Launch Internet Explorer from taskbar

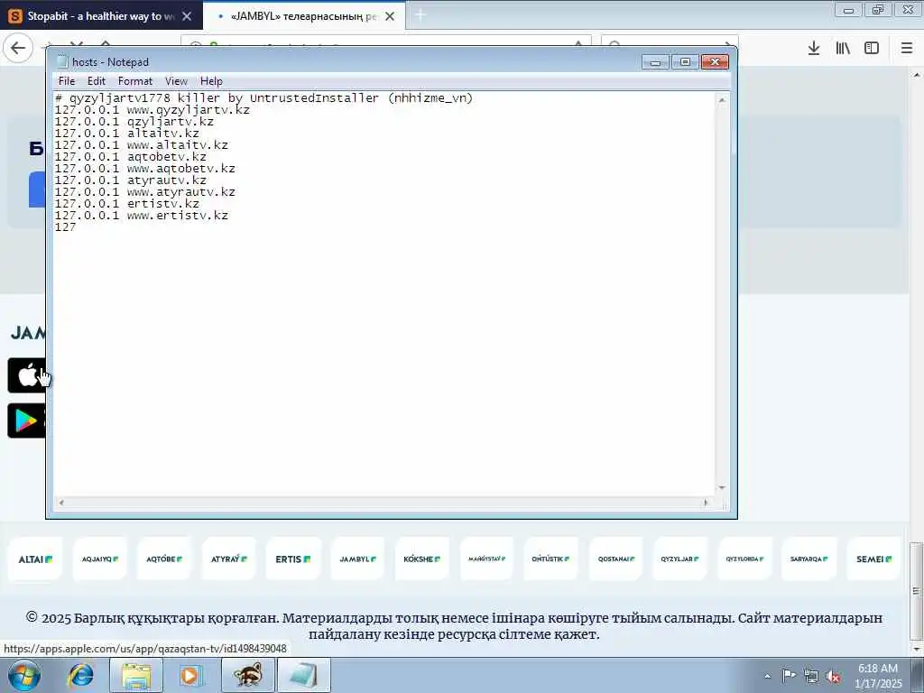(x=80, y=675)
